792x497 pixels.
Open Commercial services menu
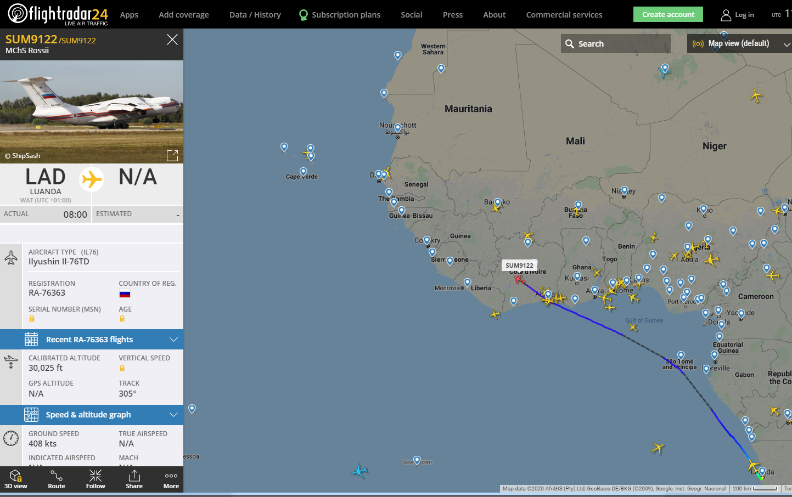564,15
